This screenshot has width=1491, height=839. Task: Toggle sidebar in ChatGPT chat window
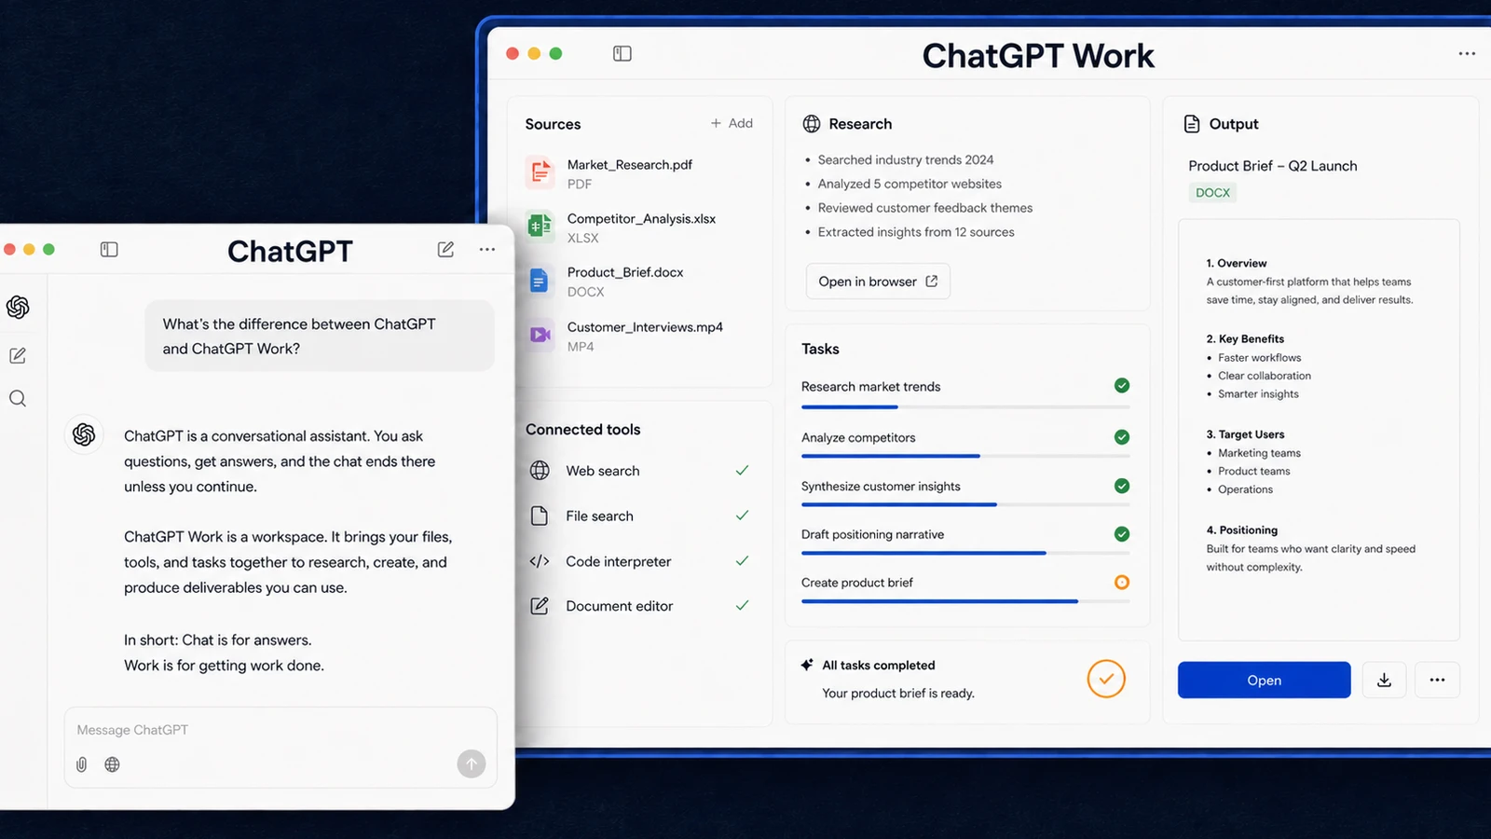click(x=109, y=250)
